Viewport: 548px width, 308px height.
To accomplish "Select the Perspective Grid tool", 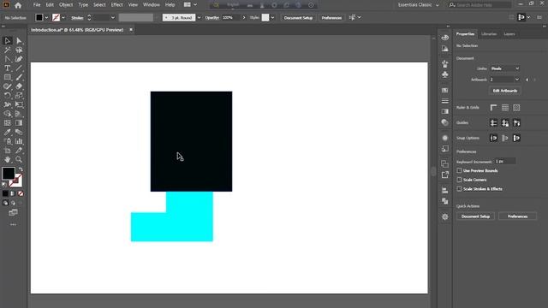I will point(19,114).
